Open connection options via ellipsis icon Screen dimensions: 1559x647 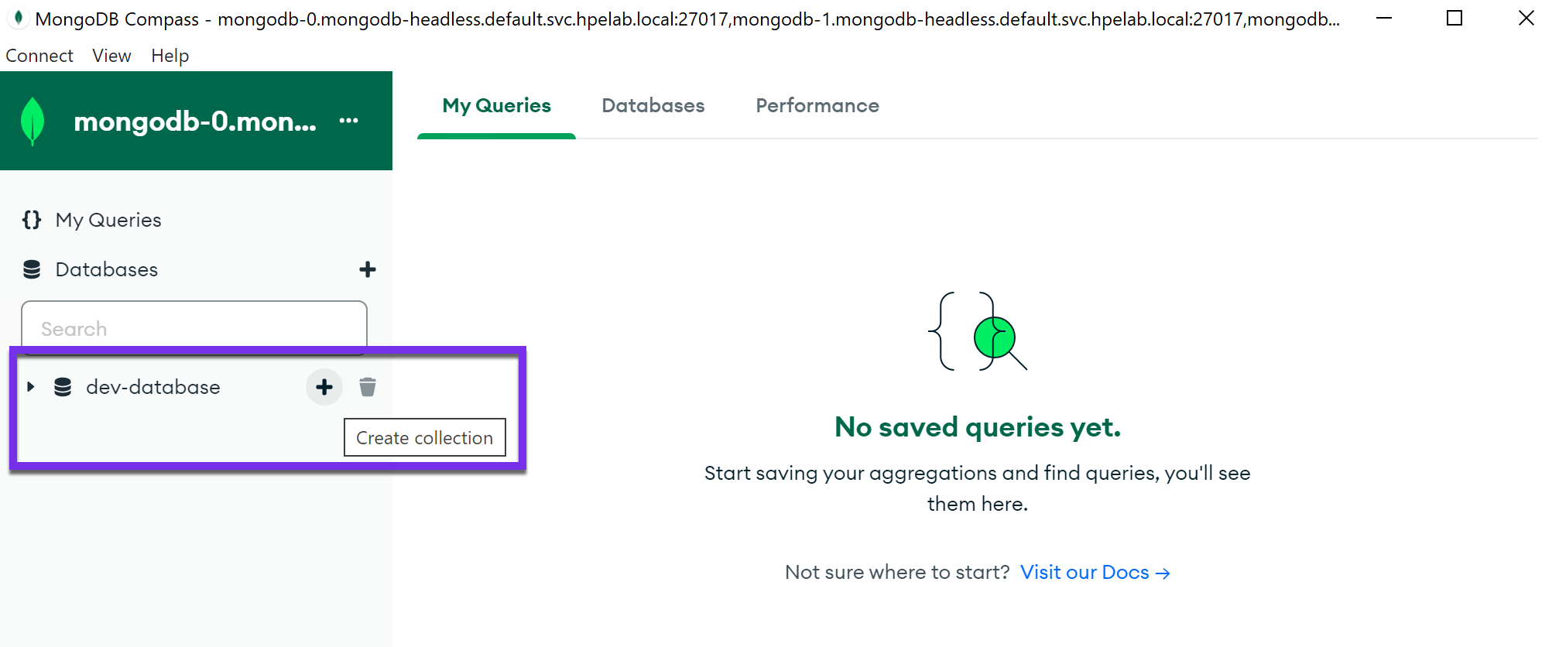click(x=349, y=120)
